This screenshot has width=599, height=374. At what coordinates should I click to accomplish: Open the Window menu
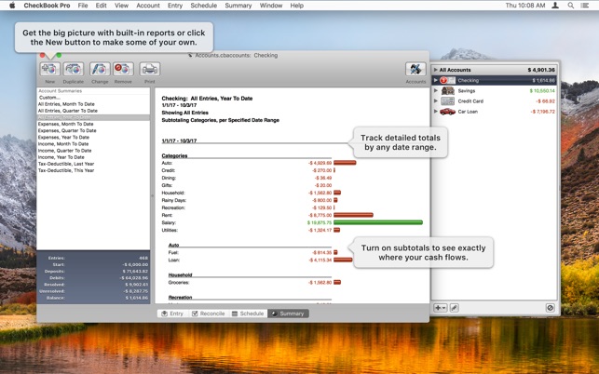271,6
